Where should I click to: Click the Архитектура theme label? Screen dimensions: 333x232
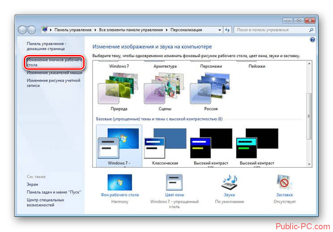165,66
